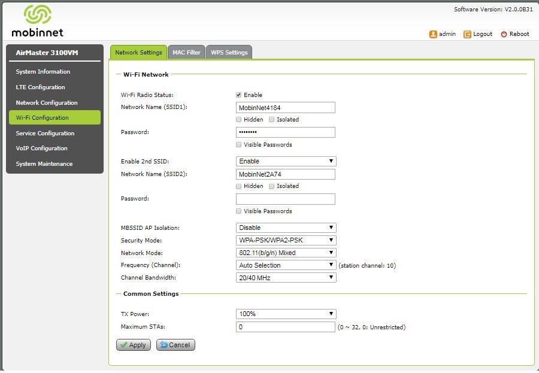Open System Information in the sidebar
The width and height of the screenshot is (539, 373).
[x=54, y=71]
